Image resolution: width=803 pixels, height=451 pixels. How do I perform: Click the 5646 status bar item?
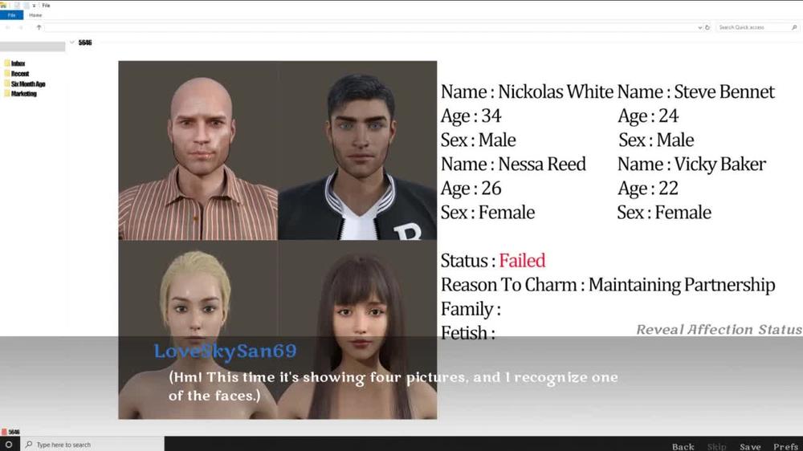coord(10,432)
